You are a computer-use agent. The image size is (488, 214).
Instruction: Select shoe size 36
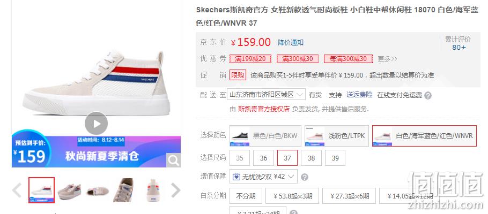[264, 158]
